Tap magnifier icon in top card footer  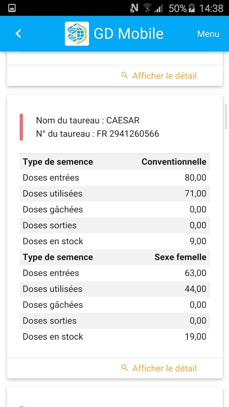pos(124,76)
